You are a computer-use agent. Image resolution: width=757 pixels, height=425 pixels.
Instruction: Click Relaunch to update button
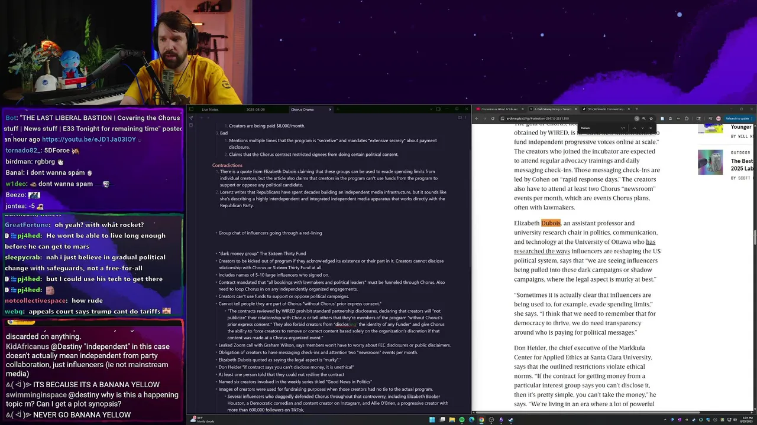click(x=738, y=119)
